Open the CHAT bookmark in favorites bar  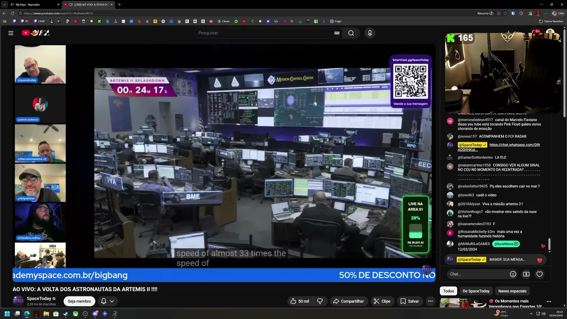(39, 21)
